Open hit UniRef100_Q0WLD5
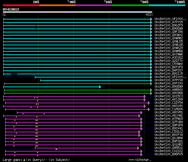Image resolution: width=188 pixels, height=162 pixels. point(169,42)
